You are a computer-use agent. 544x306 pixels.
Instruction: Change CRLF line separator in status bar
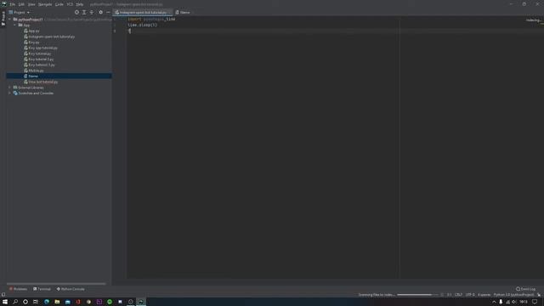459,295
